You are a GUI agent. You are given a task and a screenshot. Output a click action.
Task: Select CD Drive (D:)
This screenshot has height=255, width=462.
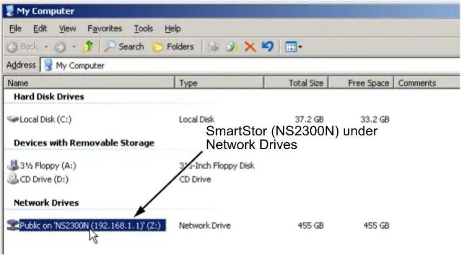[44, 180]
